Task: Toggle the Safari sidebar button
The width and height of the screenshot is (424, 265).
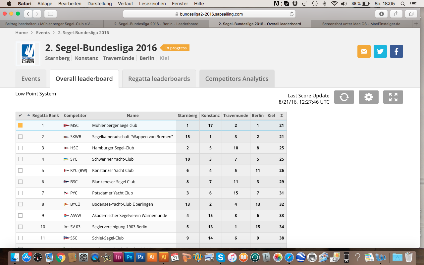Action: click(x=50, y=14)
